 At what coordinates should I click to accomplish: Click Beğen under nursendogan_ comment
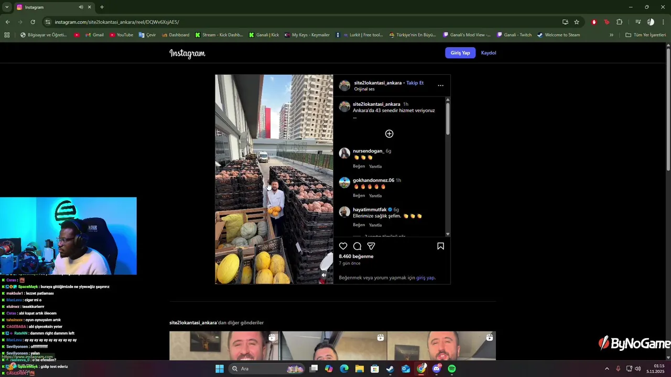(x=359, y=167)
